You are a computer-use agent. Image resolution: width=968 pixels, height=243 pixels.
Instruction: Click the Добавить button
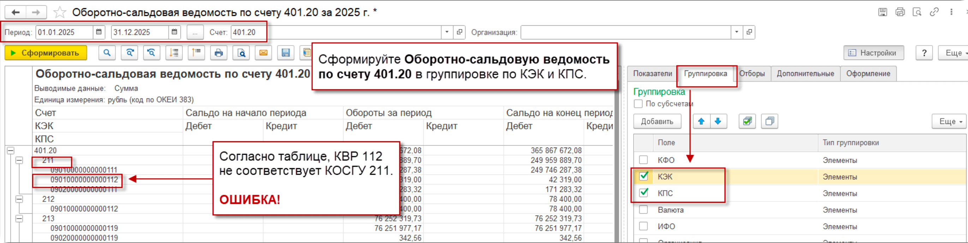[x=657, y=121]
